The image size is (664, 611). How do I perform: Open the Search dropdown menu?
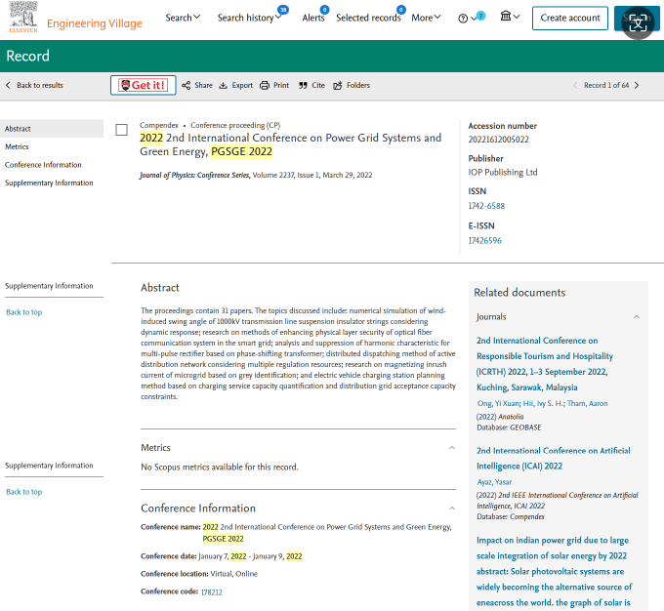coord(183,18)
